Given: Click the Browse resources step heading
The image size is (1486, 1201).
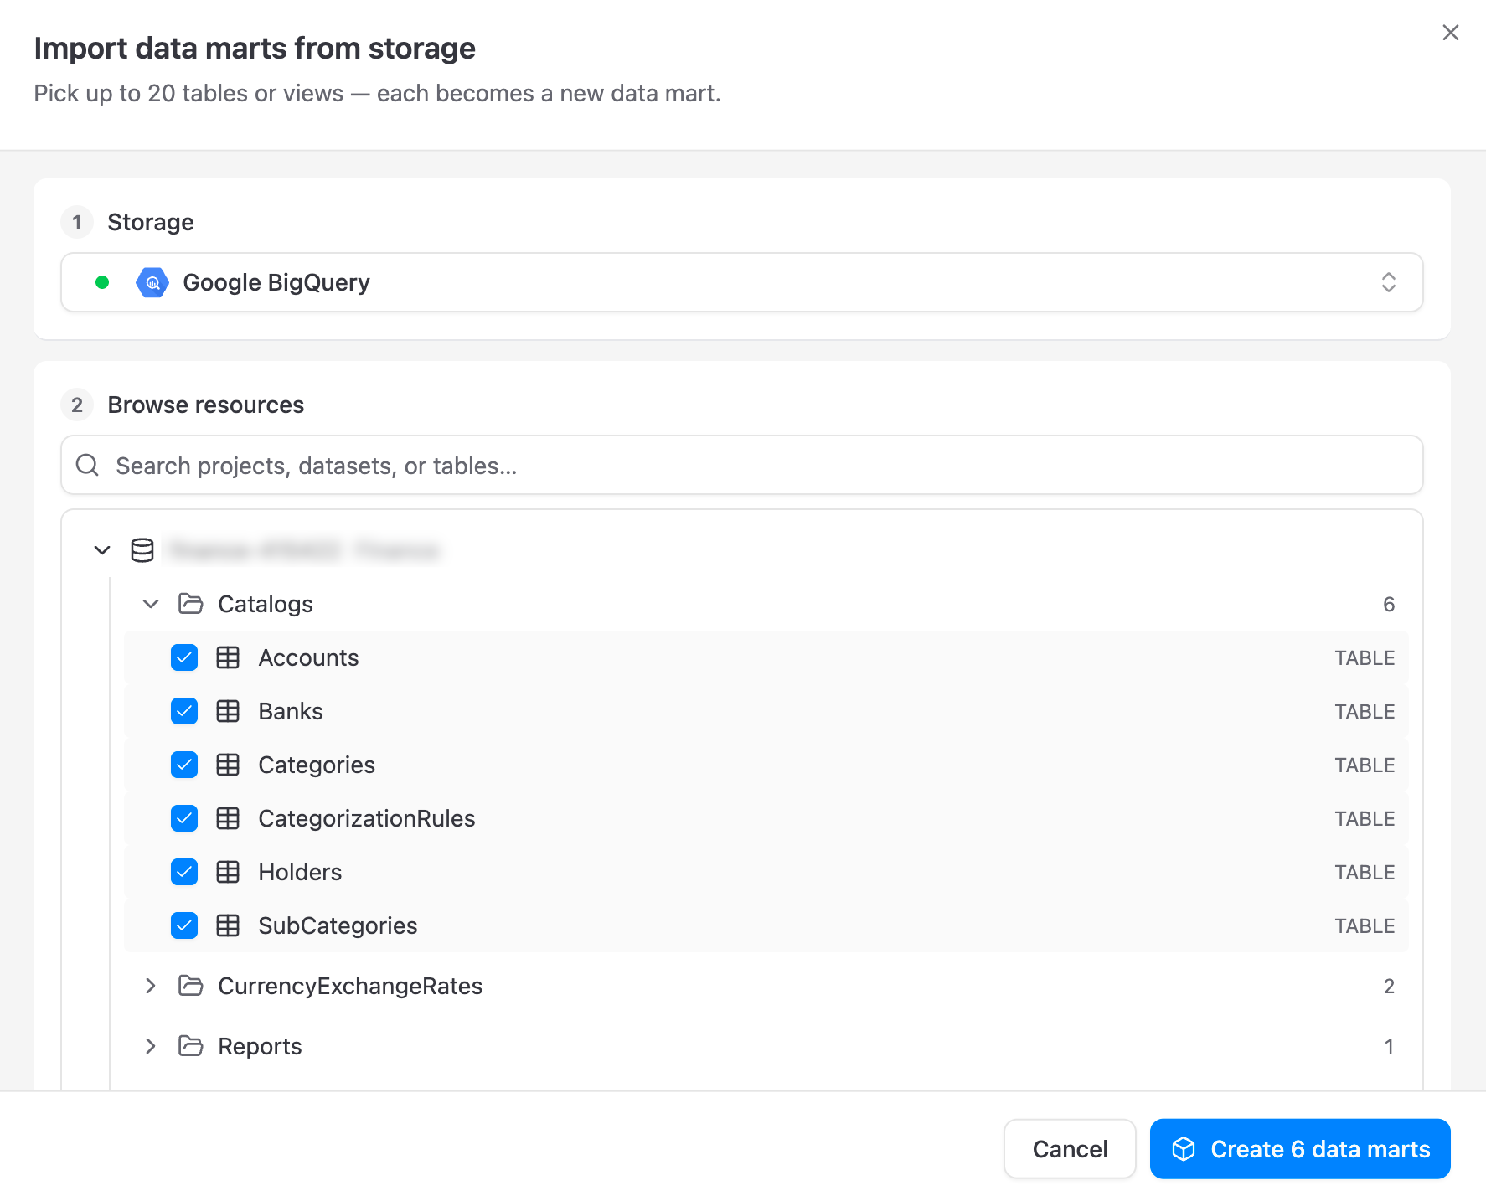Looking at the screenshot, I should [206, 405].
